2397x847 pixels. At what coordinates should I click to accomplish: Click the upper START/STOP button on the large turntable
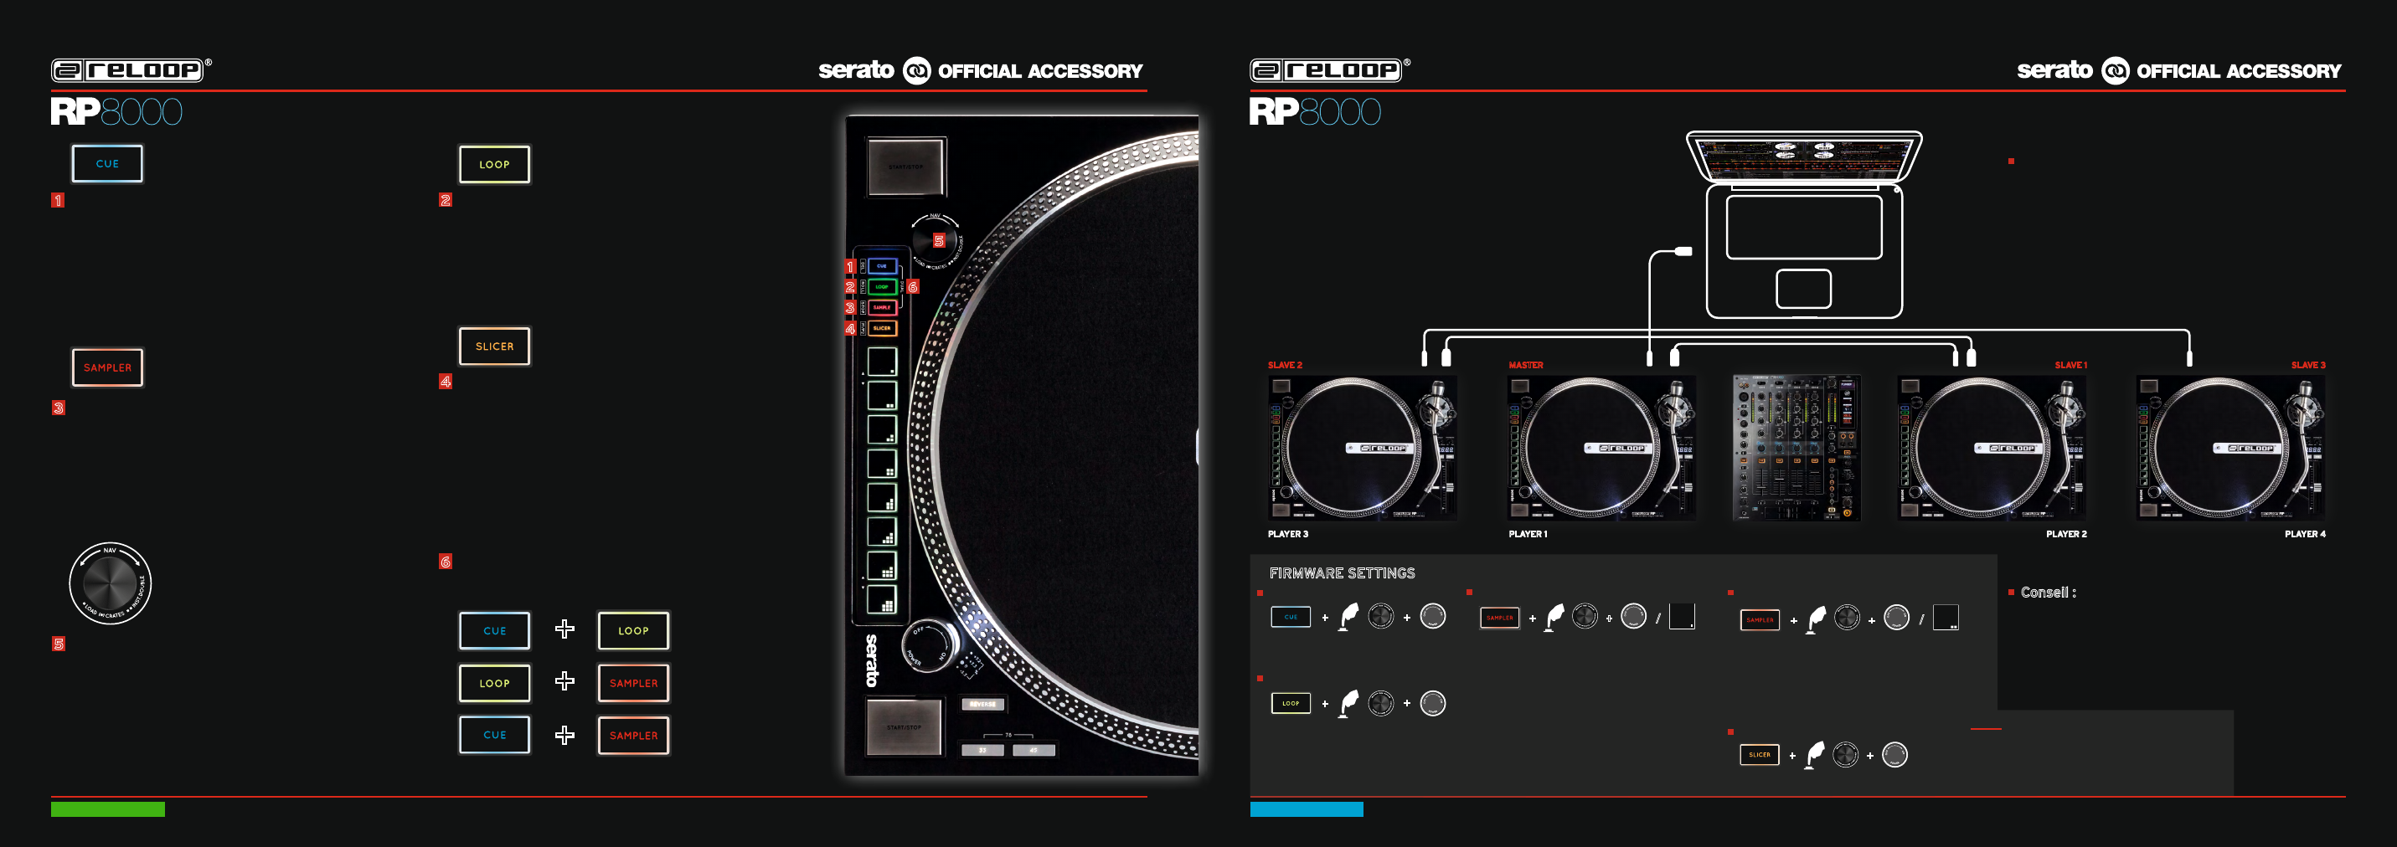(x=906, y=167)
